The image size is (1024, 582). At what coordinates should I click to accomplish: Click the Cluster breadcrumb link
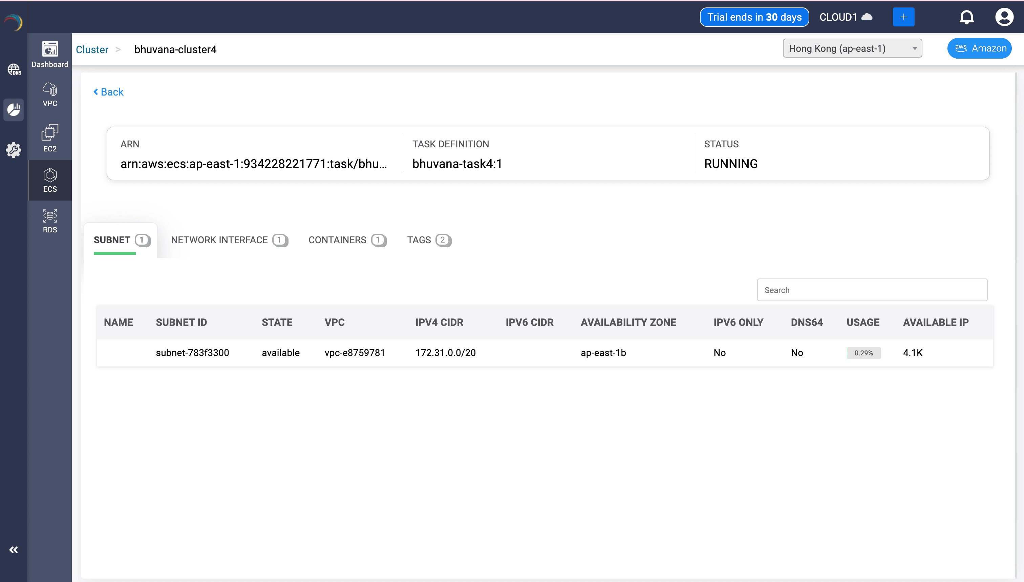click(x=92, y=49)
